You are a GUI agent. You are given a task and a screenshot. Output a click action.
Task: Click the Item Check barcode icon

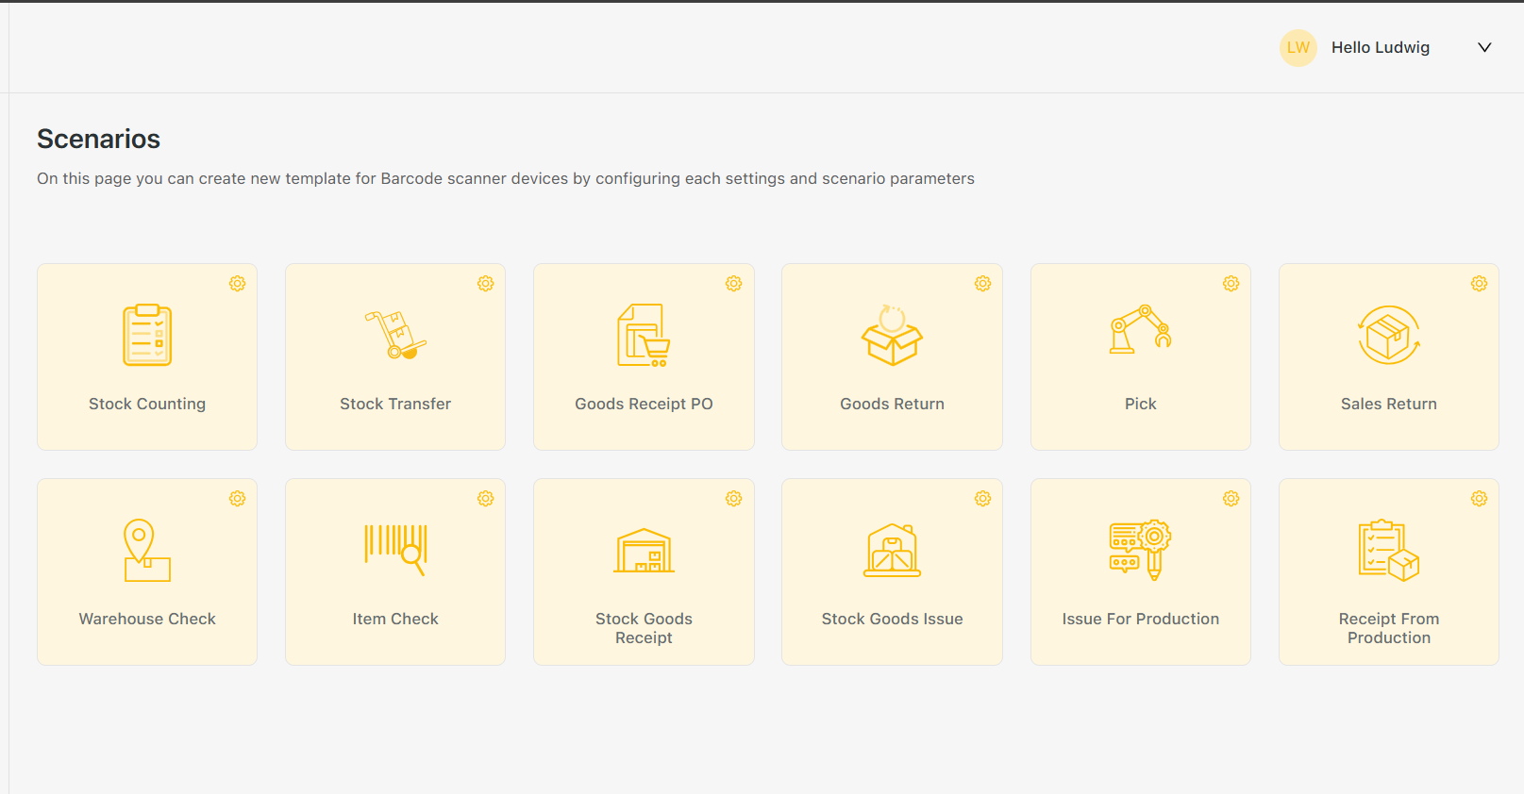[395, 549]
